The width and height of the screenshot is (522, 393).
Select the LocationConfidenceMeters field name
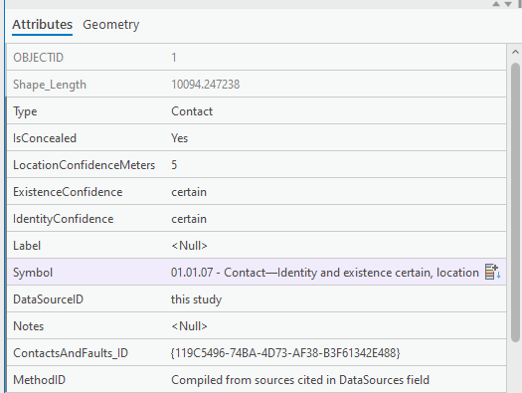click(x=85, y=165)
